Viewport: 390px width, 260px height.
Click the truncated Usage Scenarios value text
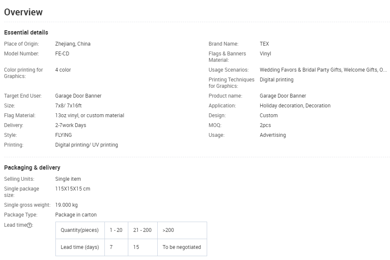(323, 70)
